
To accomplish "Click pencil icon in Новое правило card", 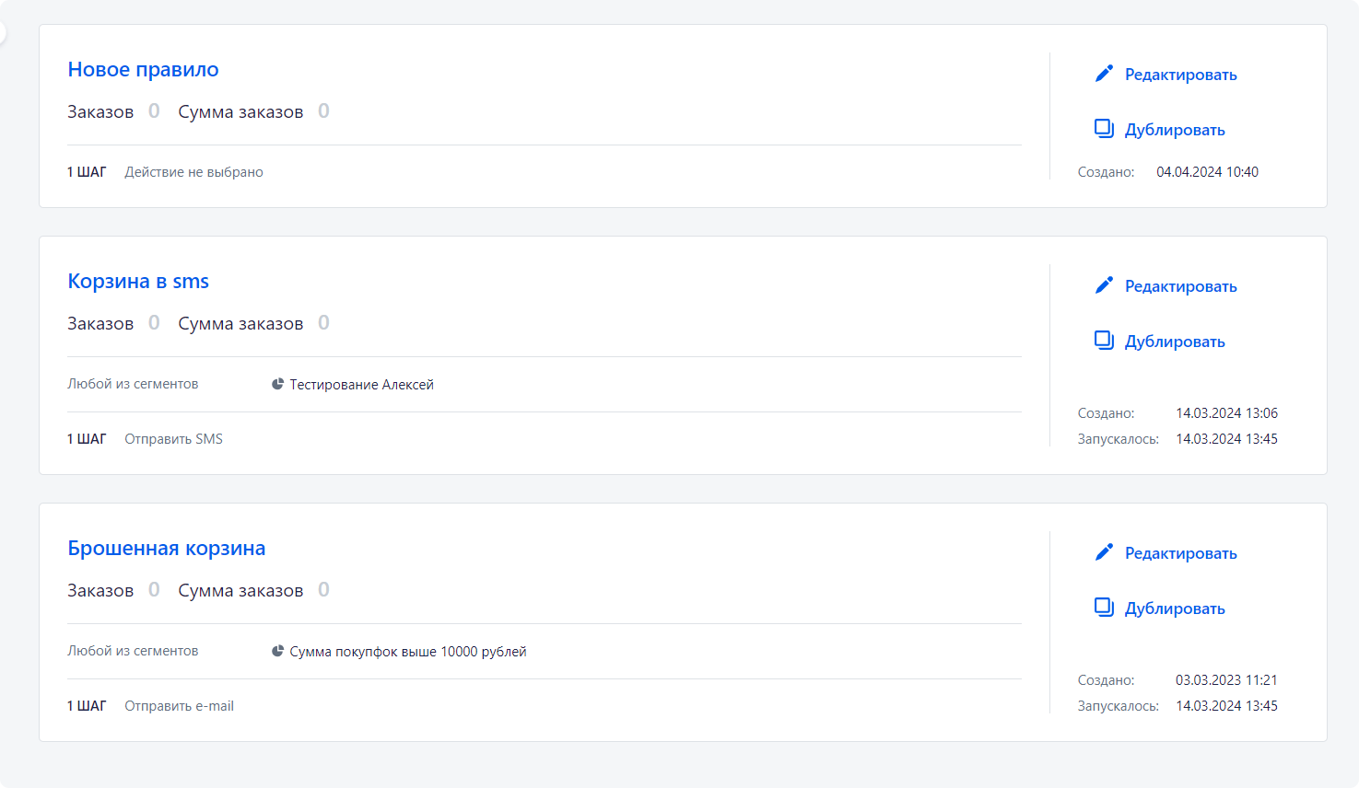I will [1104, 74].
